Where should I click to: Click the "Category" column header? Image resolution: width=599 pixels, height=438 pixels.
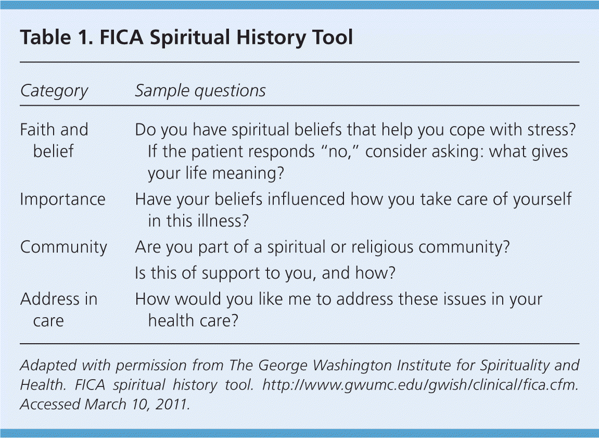click(54, 91)
